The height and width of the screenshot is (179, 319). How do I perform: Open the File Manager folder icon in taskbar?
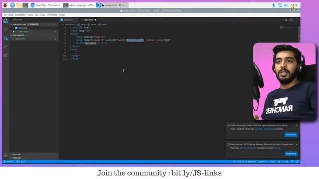pos(19,5)
